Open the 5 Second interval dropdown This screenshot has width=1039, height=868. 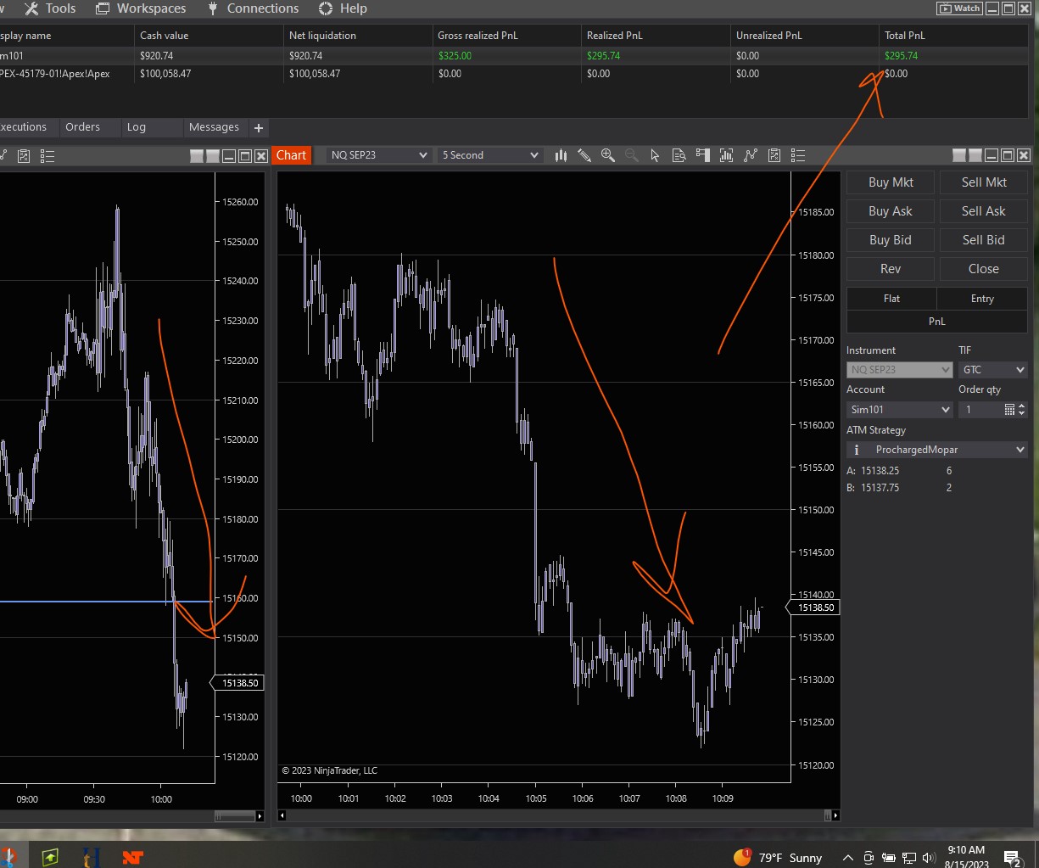489,155
